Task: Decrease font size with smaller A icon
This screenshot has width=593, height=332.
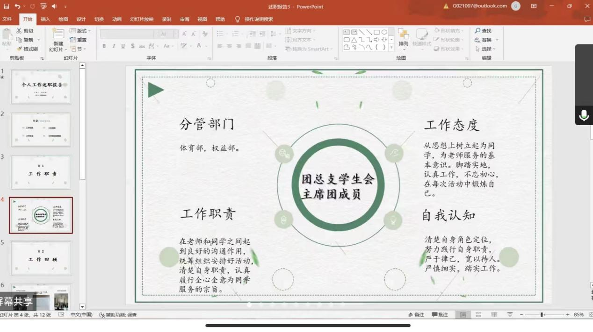Action: [194, 34]
